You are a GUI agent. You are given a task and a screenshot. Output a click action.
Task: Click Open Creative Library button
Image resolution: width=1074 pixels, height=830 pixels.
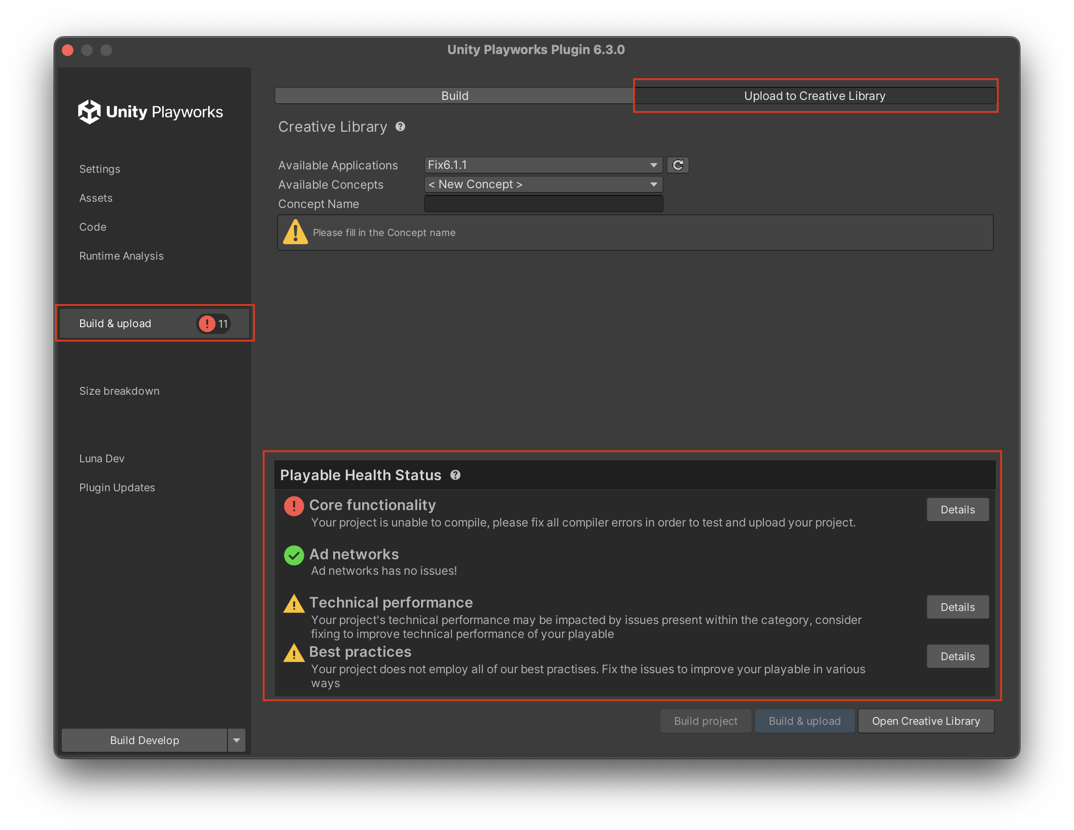[x=925, y=721]
